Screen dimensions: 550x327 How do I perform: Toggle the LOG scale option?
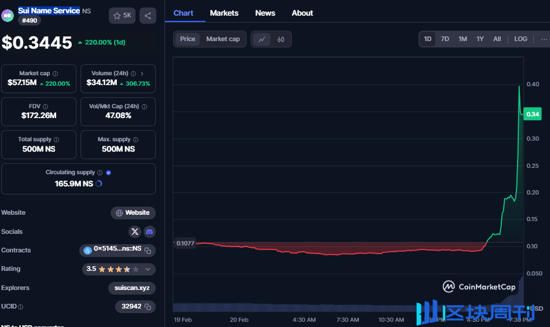(x=520, y=39)
